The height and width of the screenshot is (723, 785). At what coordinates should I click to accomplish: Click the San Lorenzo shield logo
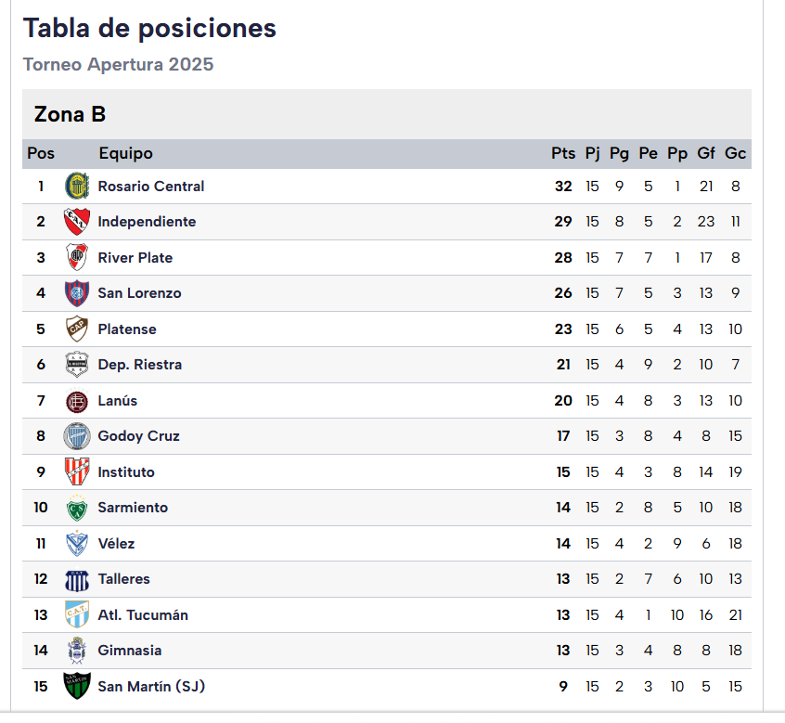(77, 293)
